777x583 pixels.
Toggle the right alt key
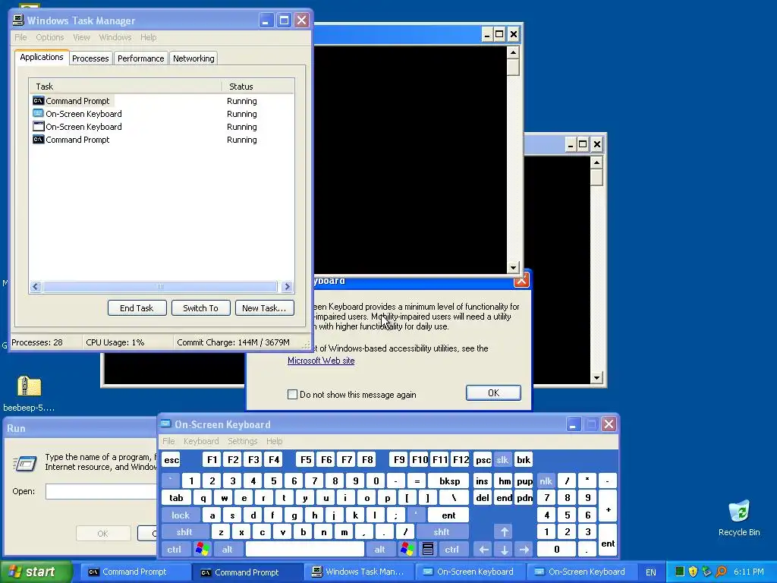click(379, 550)
